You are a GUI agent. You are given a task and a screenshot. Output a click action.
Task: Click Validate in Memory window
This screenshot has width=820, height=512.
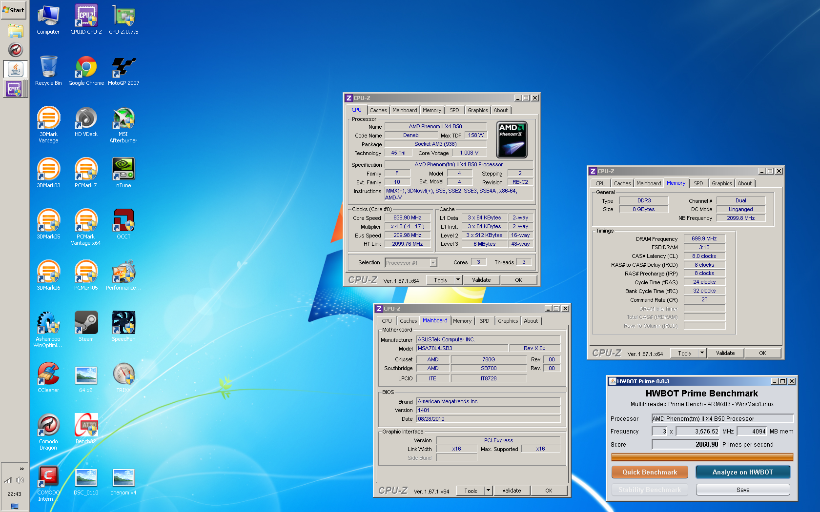click(x=725, y=353)
